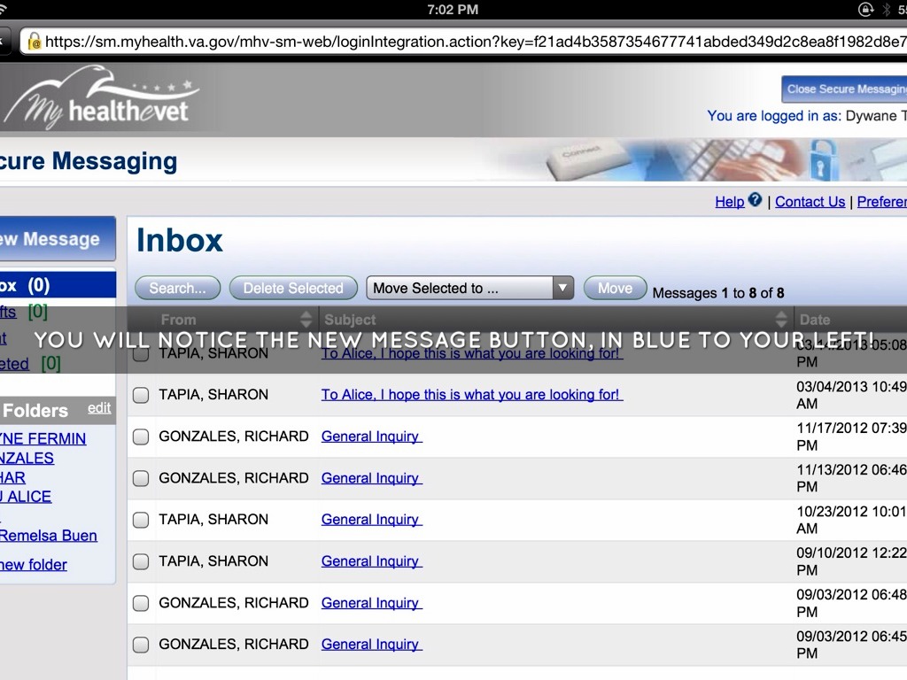The image size is (907, 680).
Task: Open the Contact Us link
Action: 810,202
